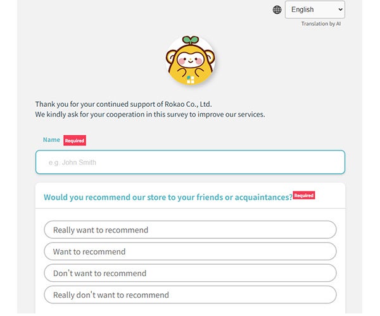Click the small square emblem on mascot's shirt
Image resolution: width=380 pixels, height=316 pixels.
190,79
